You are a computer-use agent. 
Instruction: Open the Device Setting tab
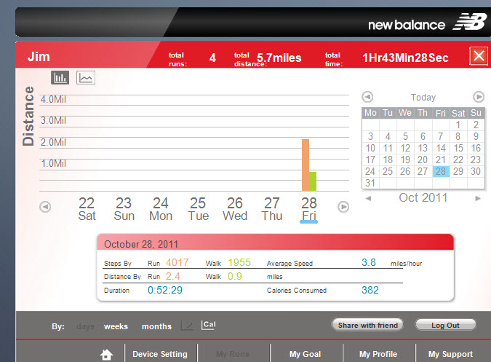pyautogui.click(x=160, y=354)
